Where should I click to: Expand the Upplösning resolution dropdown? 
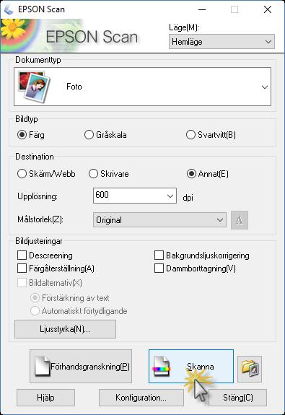(170, 196)
